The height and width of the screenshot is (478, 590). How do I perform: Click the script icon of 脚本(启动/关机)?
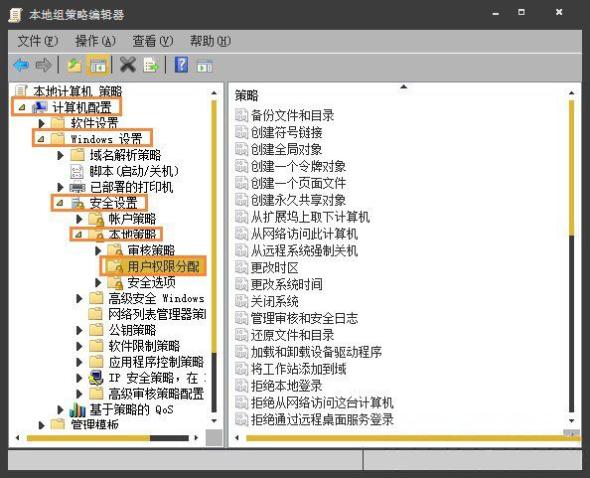click(77, 171)
